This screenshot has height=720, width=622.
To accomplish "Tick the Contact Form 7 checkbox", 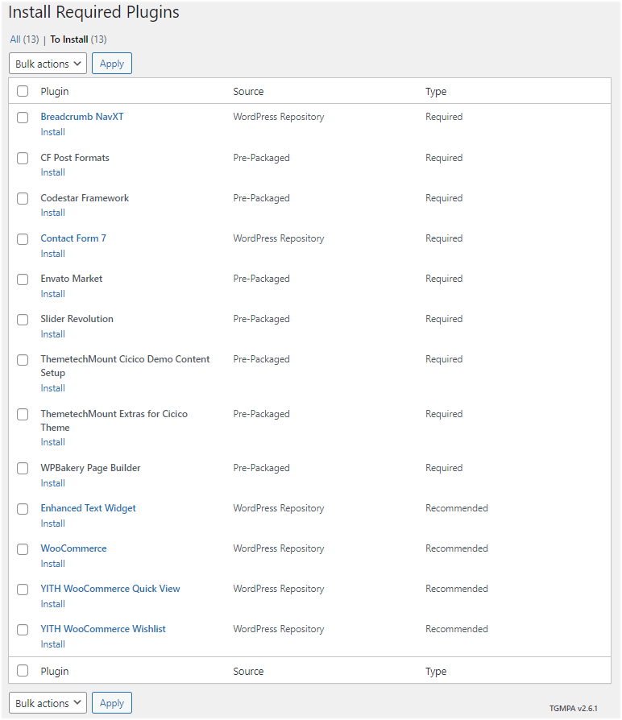I will point(23,239).
